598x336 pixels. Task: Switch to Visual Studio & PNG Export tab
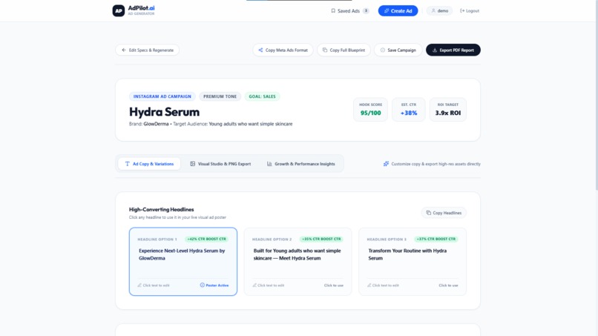[x=220, y=164]
